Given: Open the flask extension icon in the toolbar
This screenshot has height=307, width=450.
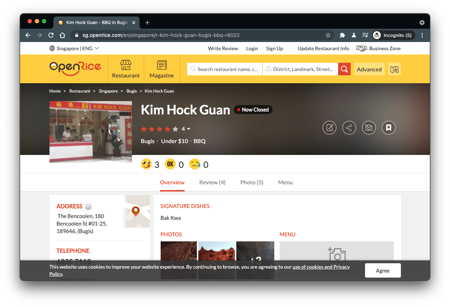Looking at the screenshot, I should click(x=354, y=35).
